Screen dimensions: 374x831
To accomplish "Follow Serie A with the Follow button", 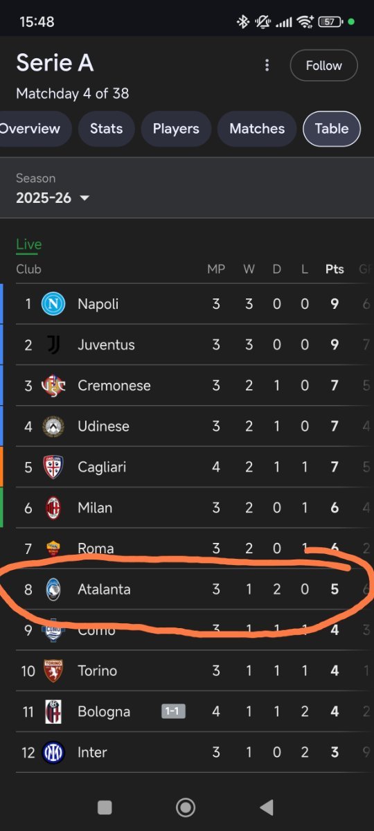I will coord(324,66).
